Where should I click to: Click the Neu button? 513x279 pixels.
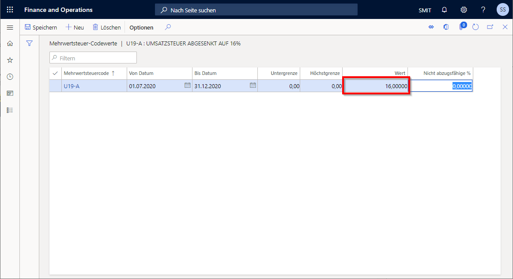75,27
